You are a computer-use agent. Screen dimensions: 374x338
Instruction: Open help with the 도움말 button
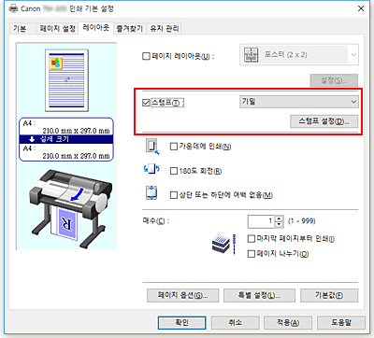[x=341, y=322]
